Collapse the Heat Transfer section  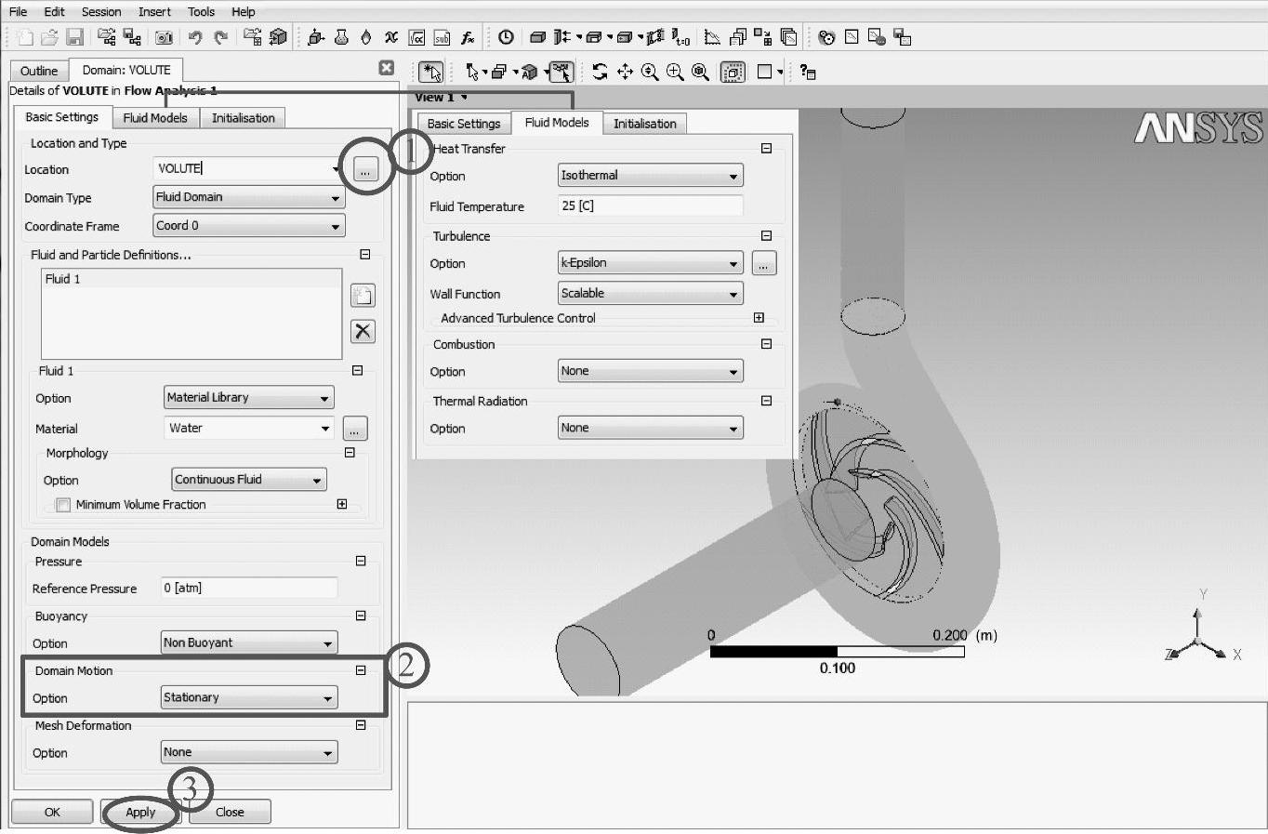(766, 148)
